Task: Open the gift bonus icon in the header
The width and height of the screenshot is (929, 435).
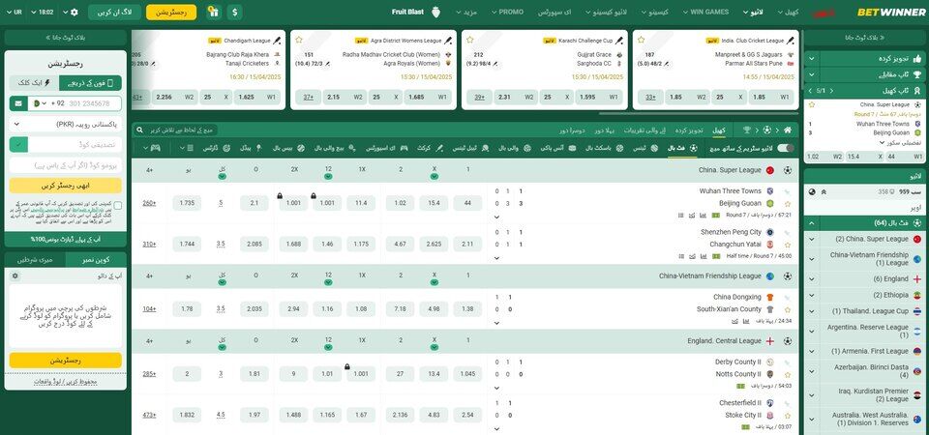Action: (x=214, y=12)
